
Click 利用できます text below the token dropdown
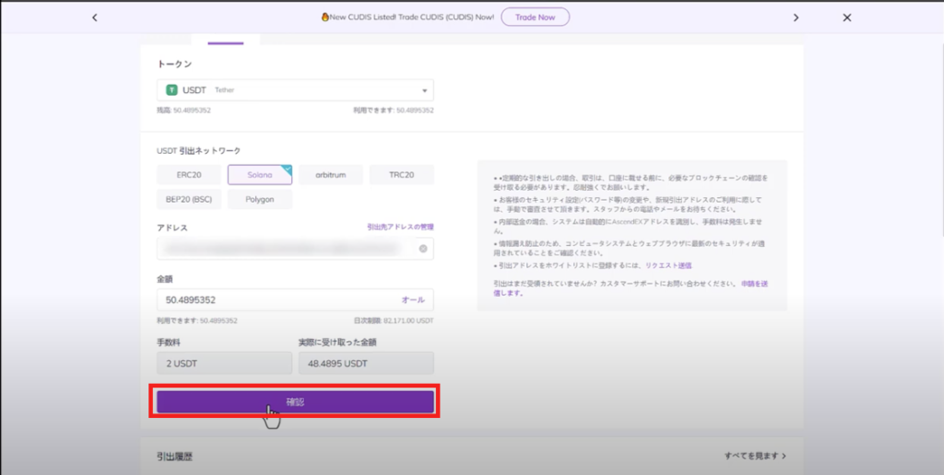(394, 110)
